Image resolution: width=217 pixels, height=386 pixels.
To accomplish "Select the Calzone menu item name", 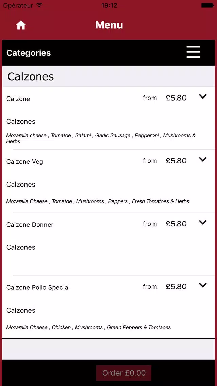I will (18, 99).
